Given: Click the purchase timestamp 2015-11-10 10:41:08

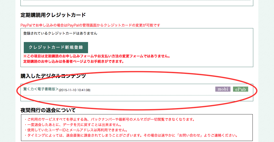Looking at the screenshot, I should coord(75,90).
